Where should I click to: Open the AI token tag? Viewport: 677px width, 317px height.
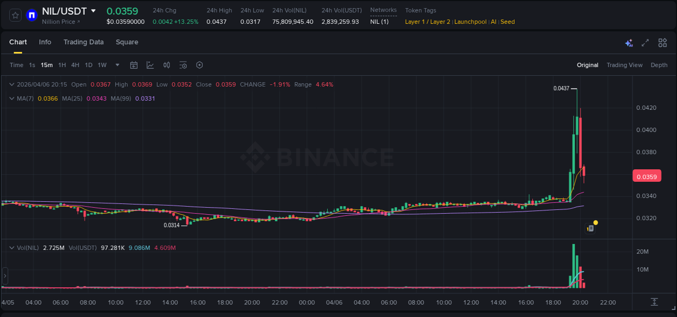(493, 22)
